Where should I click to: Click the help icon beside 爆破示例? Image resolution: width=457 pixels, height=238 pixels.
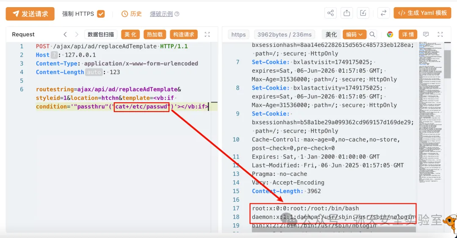[177, 14]
